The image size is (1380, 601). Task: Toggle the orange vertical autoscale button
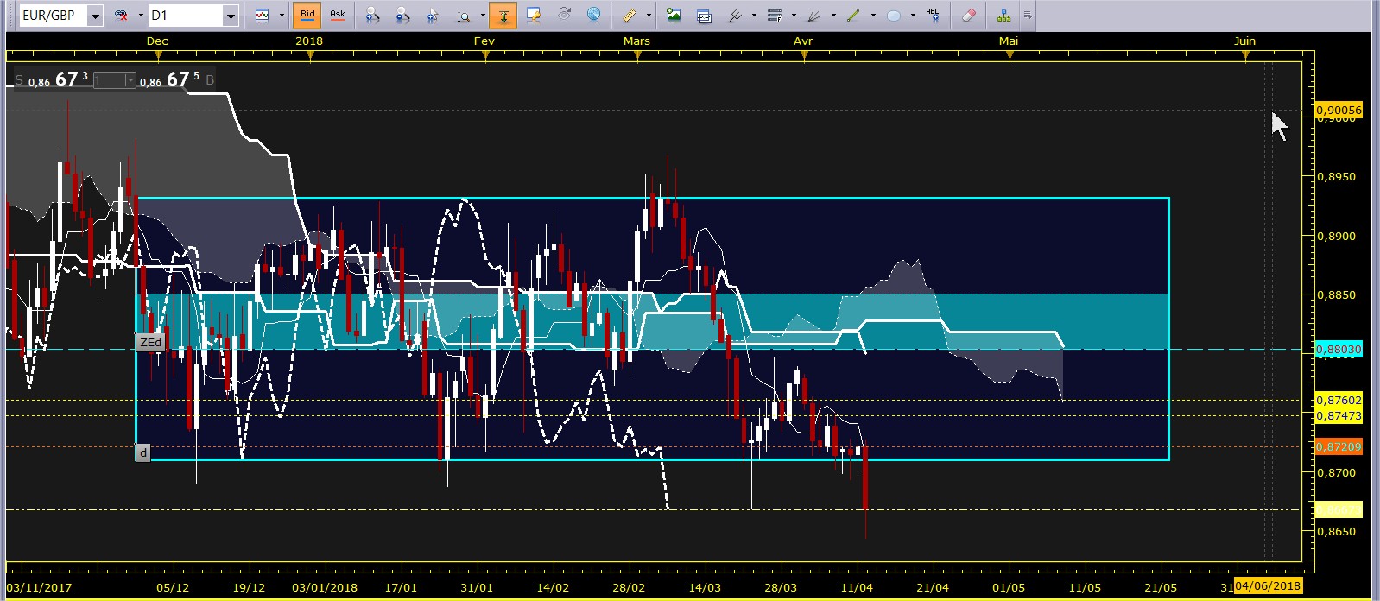(x=503, y=16)
